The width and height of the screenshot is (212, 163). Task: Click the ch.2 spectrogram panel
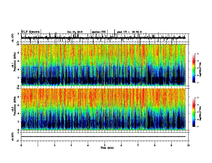click(103, 109)
